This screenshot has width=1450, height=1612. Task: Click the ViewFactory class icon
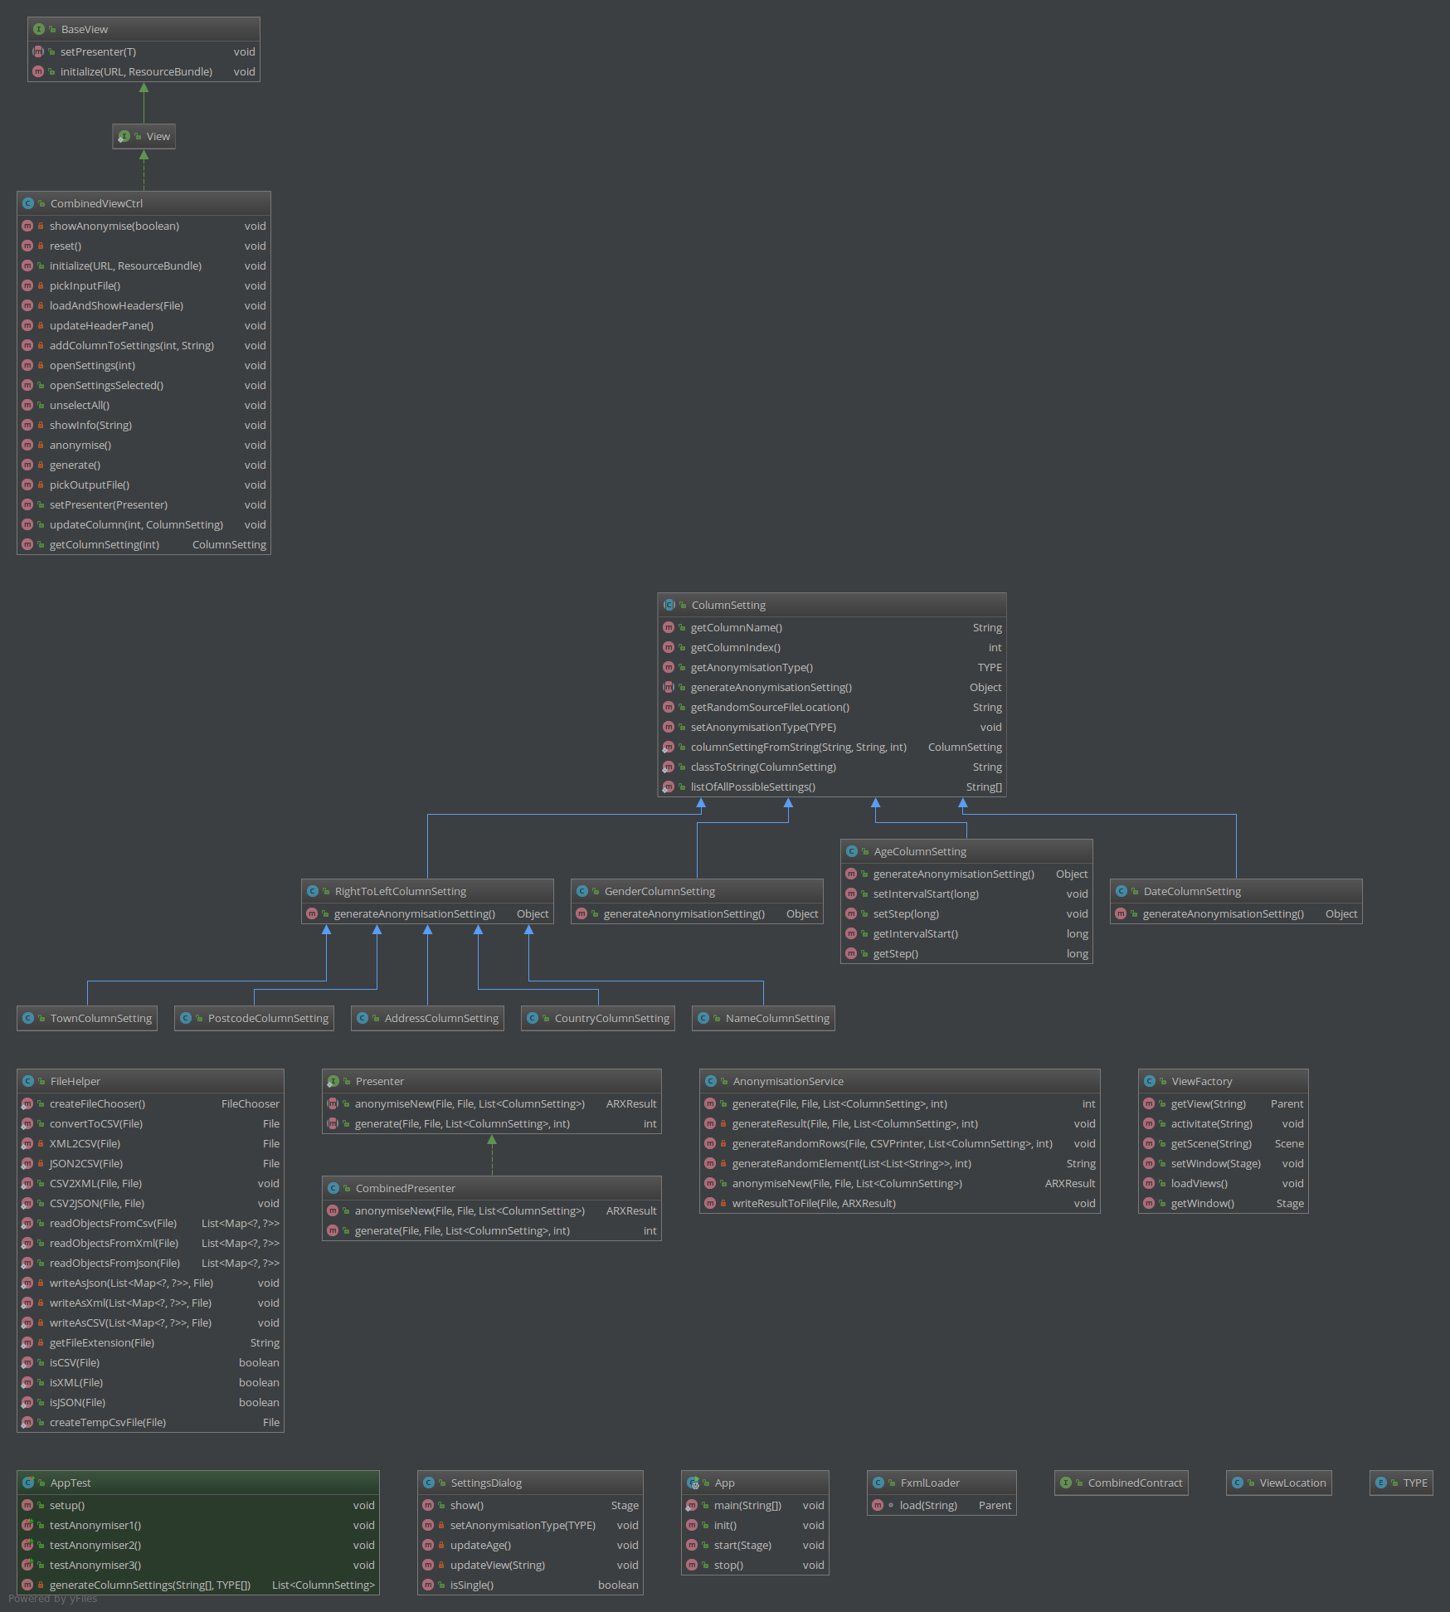click(1149, 1081)
